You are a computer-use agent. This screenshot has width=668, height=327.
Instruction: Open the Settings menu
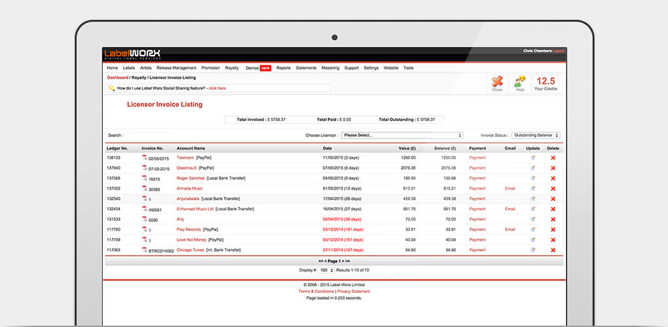(x=371, y=68)
